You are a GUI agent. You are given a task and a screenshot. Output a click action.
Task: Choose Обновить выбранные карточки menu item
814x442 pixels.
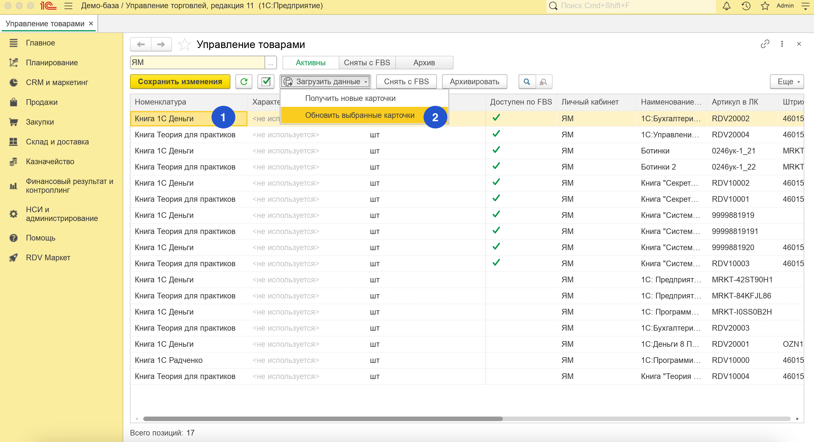[360, 115]
